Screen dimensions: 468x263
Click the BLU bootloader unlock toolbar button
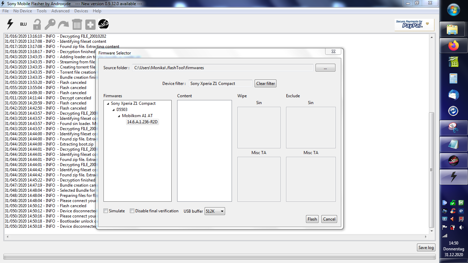click(x=23, y=24)
